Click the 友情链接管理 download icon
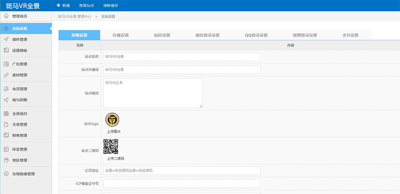Viewport: 400px width, 194px height. coord(6,174)
